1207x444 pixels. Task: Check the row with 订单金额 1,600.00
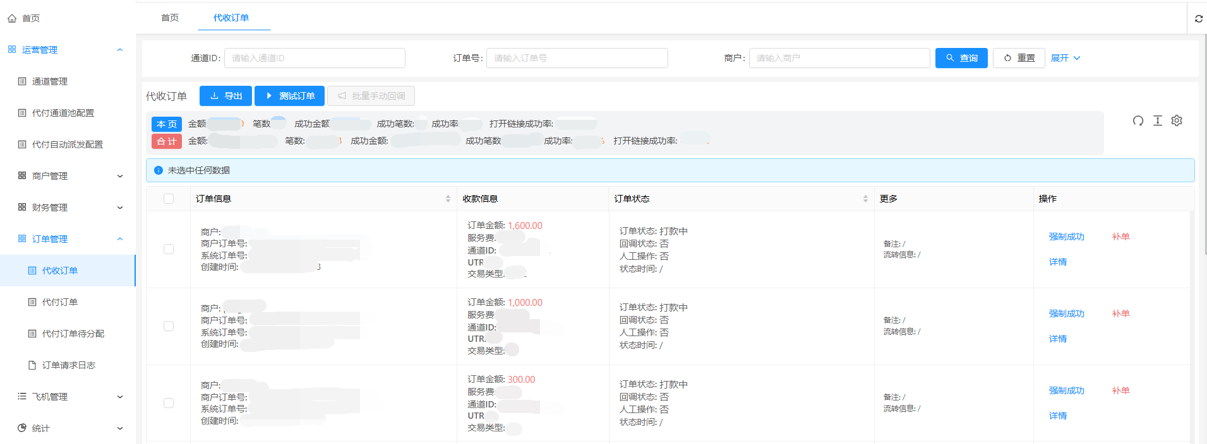point(169,249)
